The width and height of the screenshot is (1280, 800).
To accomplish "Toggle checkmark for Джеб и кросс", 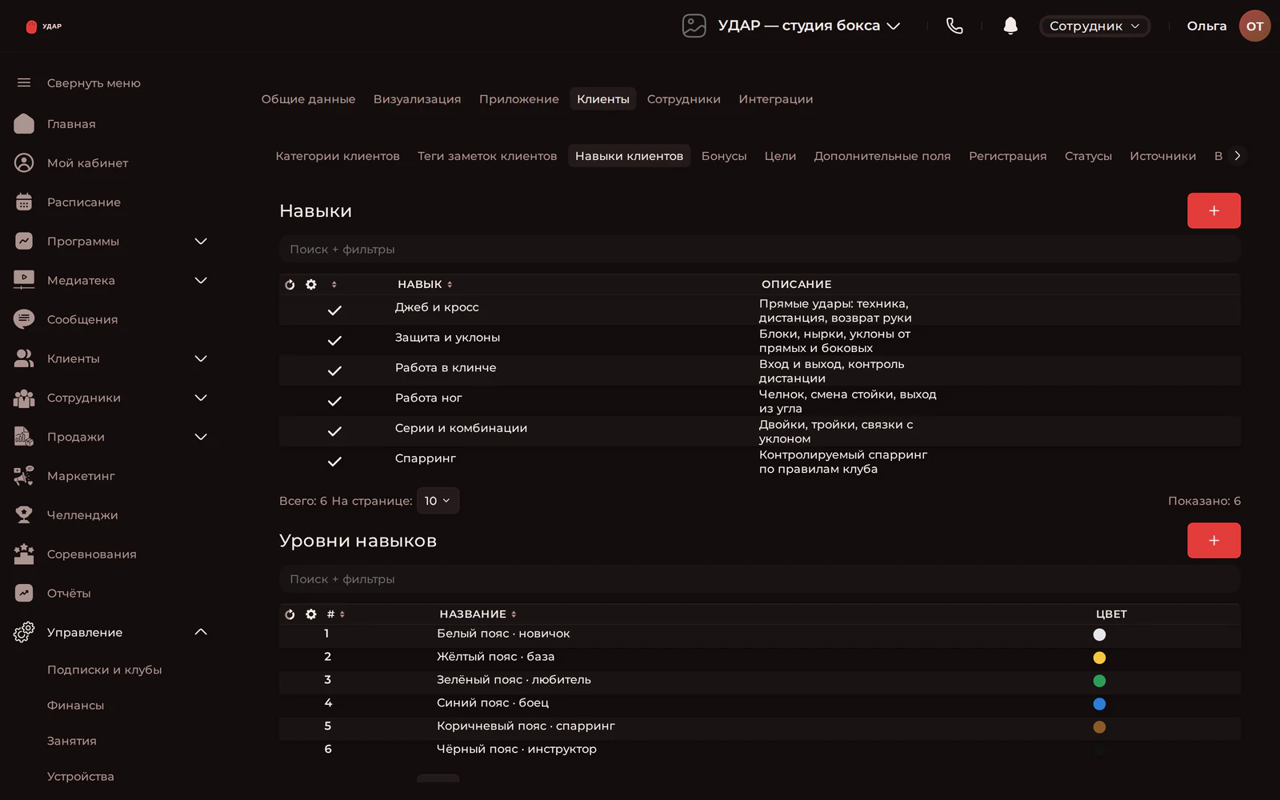I will 334,310.
